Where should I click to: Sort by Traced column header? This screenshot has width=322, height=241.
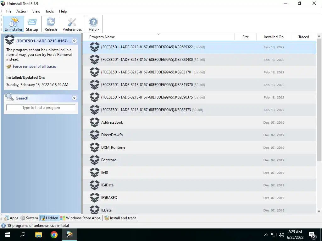coord(303,37)
